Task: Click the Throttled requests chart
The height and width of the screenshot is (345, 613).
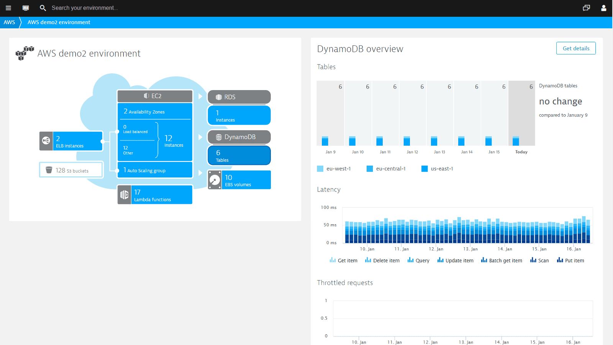Action: tap(463, 319)
